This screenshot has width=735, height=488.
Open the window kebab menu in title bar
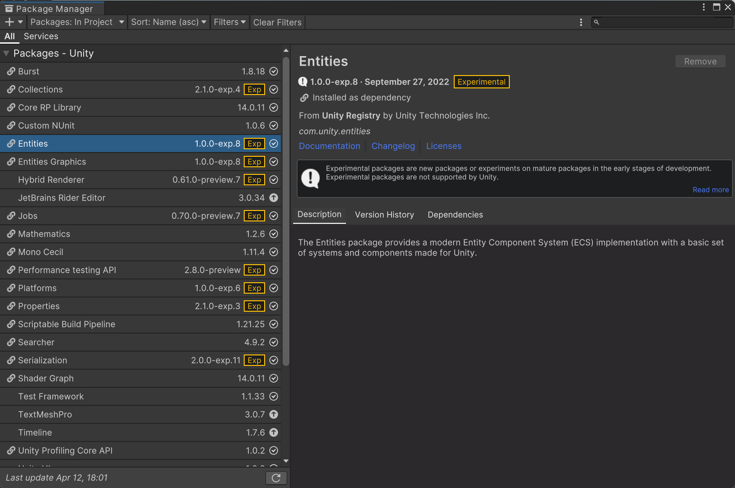[704, 7]
